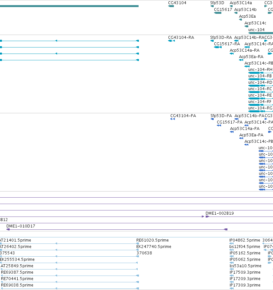Select the IP05162.5prime EST label
The height and width of the screenshot is (290, 273).
click(245, 253)
